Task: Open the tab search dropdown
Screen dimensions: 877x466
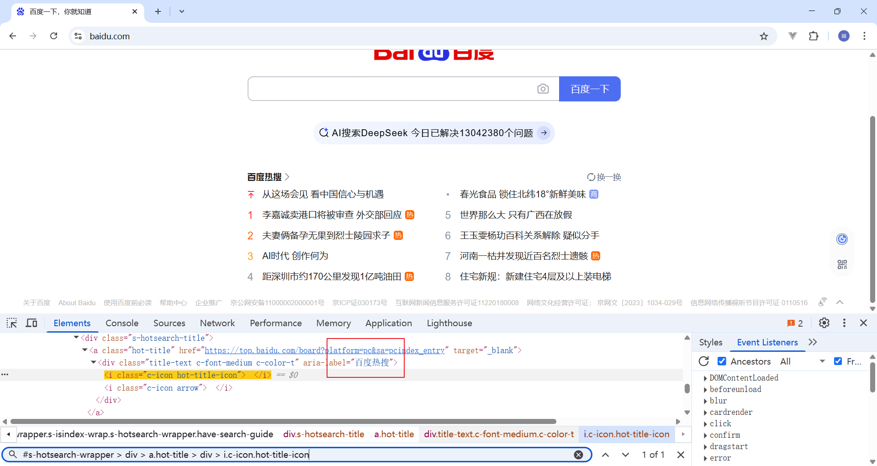Action: click(x=182, y=11)
